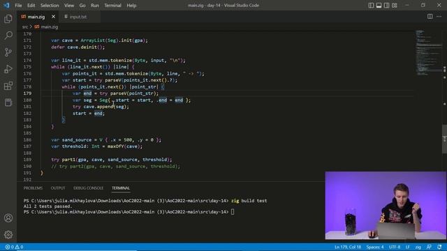The width and height of the screenshot is (447, 251).
Task: Click 'cave.append' on line 181
Action: [98, 107]
